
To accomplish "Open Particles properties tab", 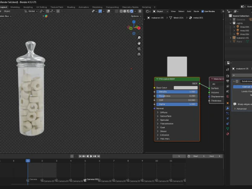I will (x=227, y=113).
